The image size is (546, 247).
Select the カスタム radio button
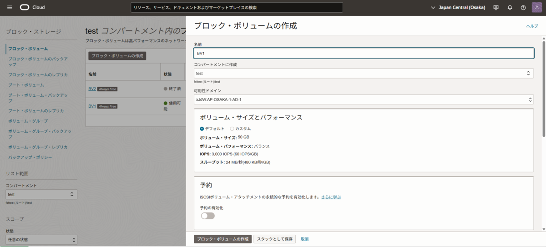point(232,129)
